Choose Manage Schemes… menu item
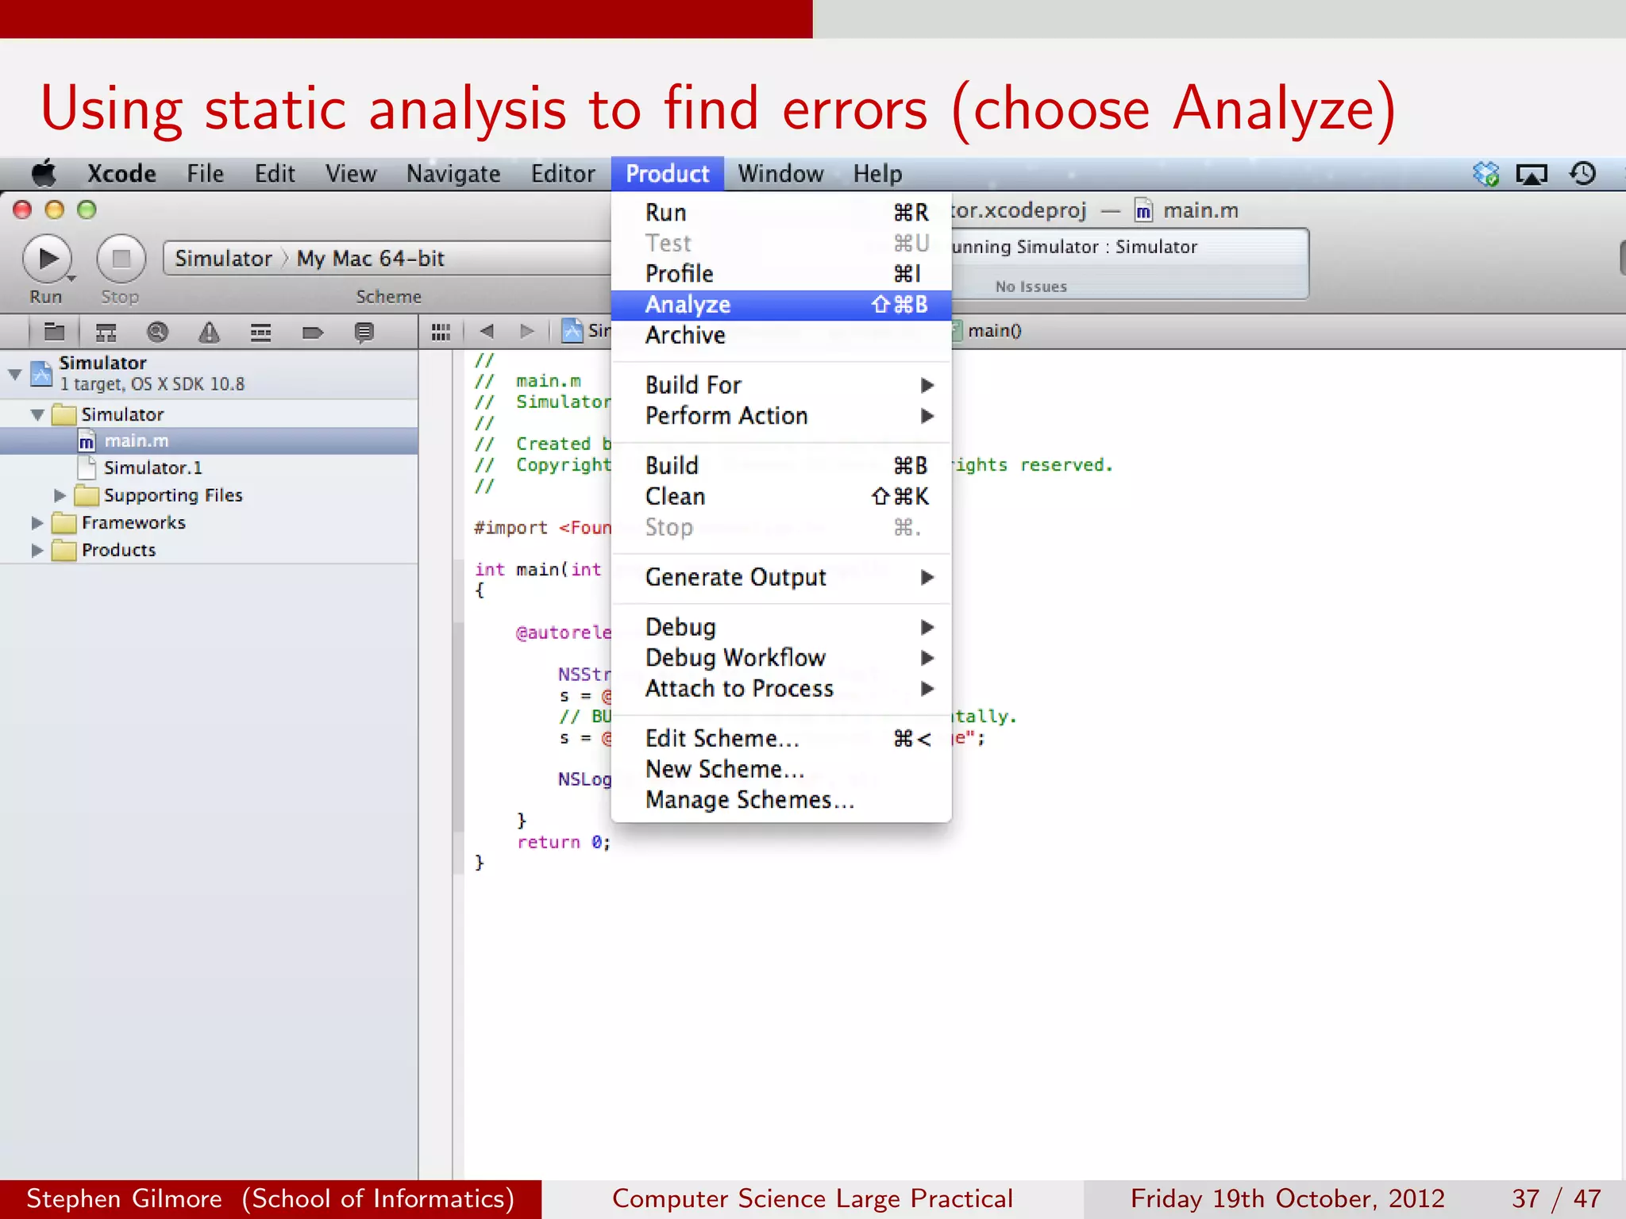Viewport: 1626px width, 1219px height. (x=781, y=800)
